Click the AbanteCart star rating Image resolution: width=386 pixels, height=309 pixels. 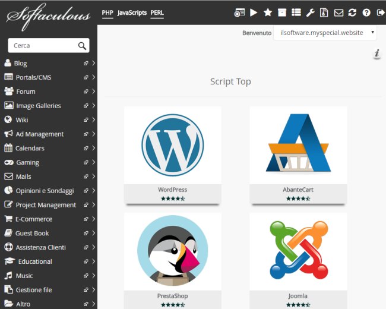click(298, 198)
